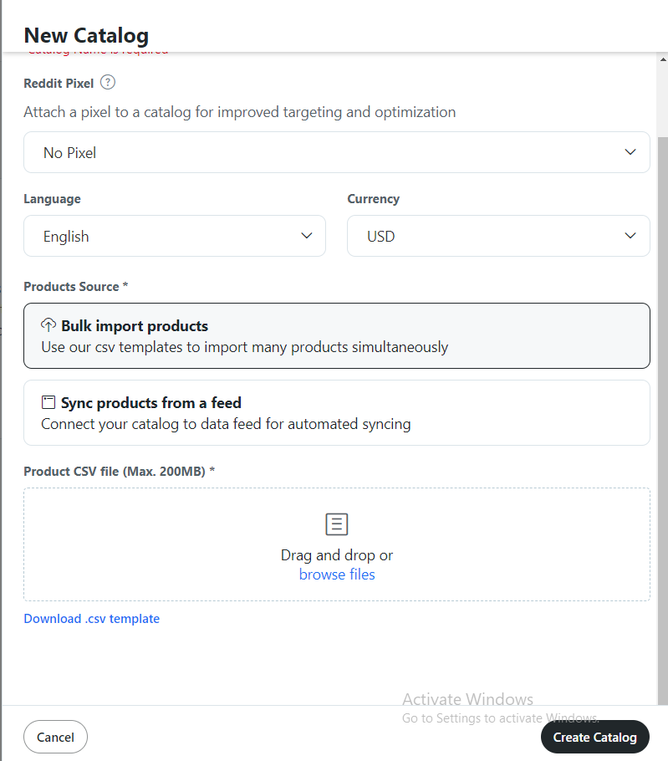The width and height of the screenshot is (668, 761).
Task: Click the browse files link
Action: point(337,575)
